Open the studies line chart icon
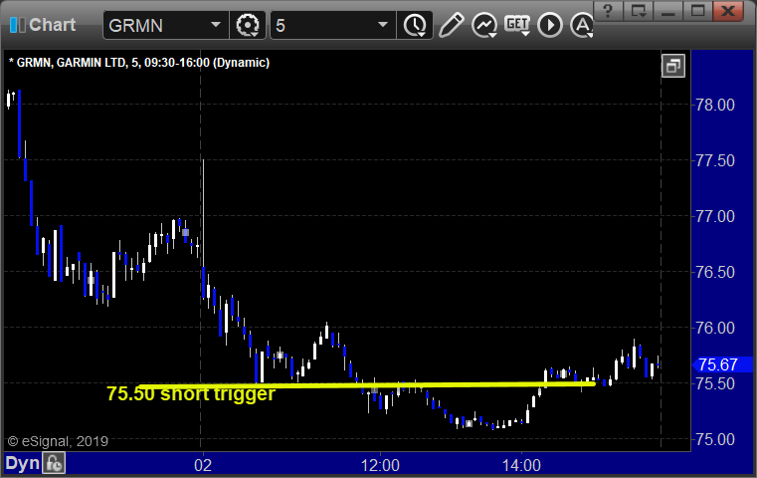 [x=484, y=25]
